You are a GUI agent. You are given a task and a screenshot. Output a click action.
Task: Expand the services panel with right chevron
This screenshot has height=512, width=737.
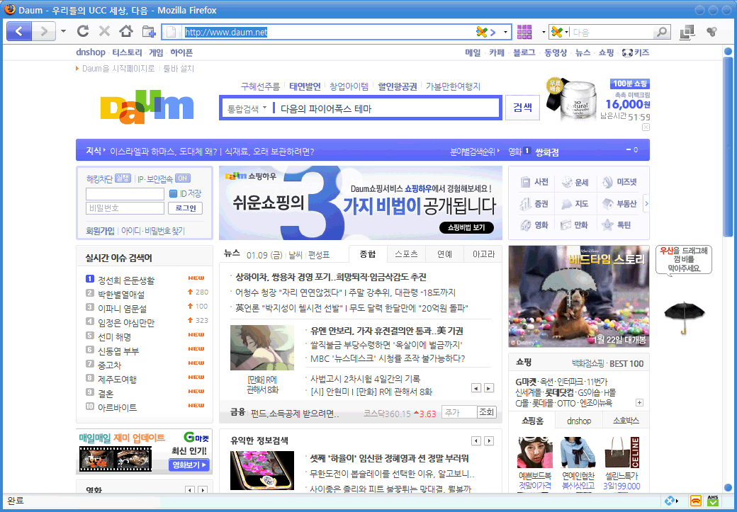[x=646, y=203]
